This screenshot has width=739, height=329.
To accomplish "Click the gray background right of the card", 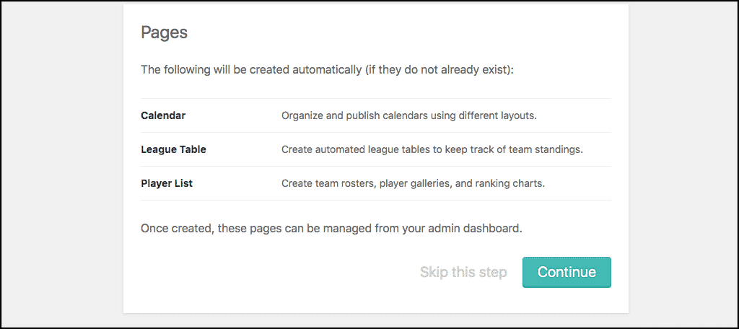I will pyautogui.click(x=683, y=165).
